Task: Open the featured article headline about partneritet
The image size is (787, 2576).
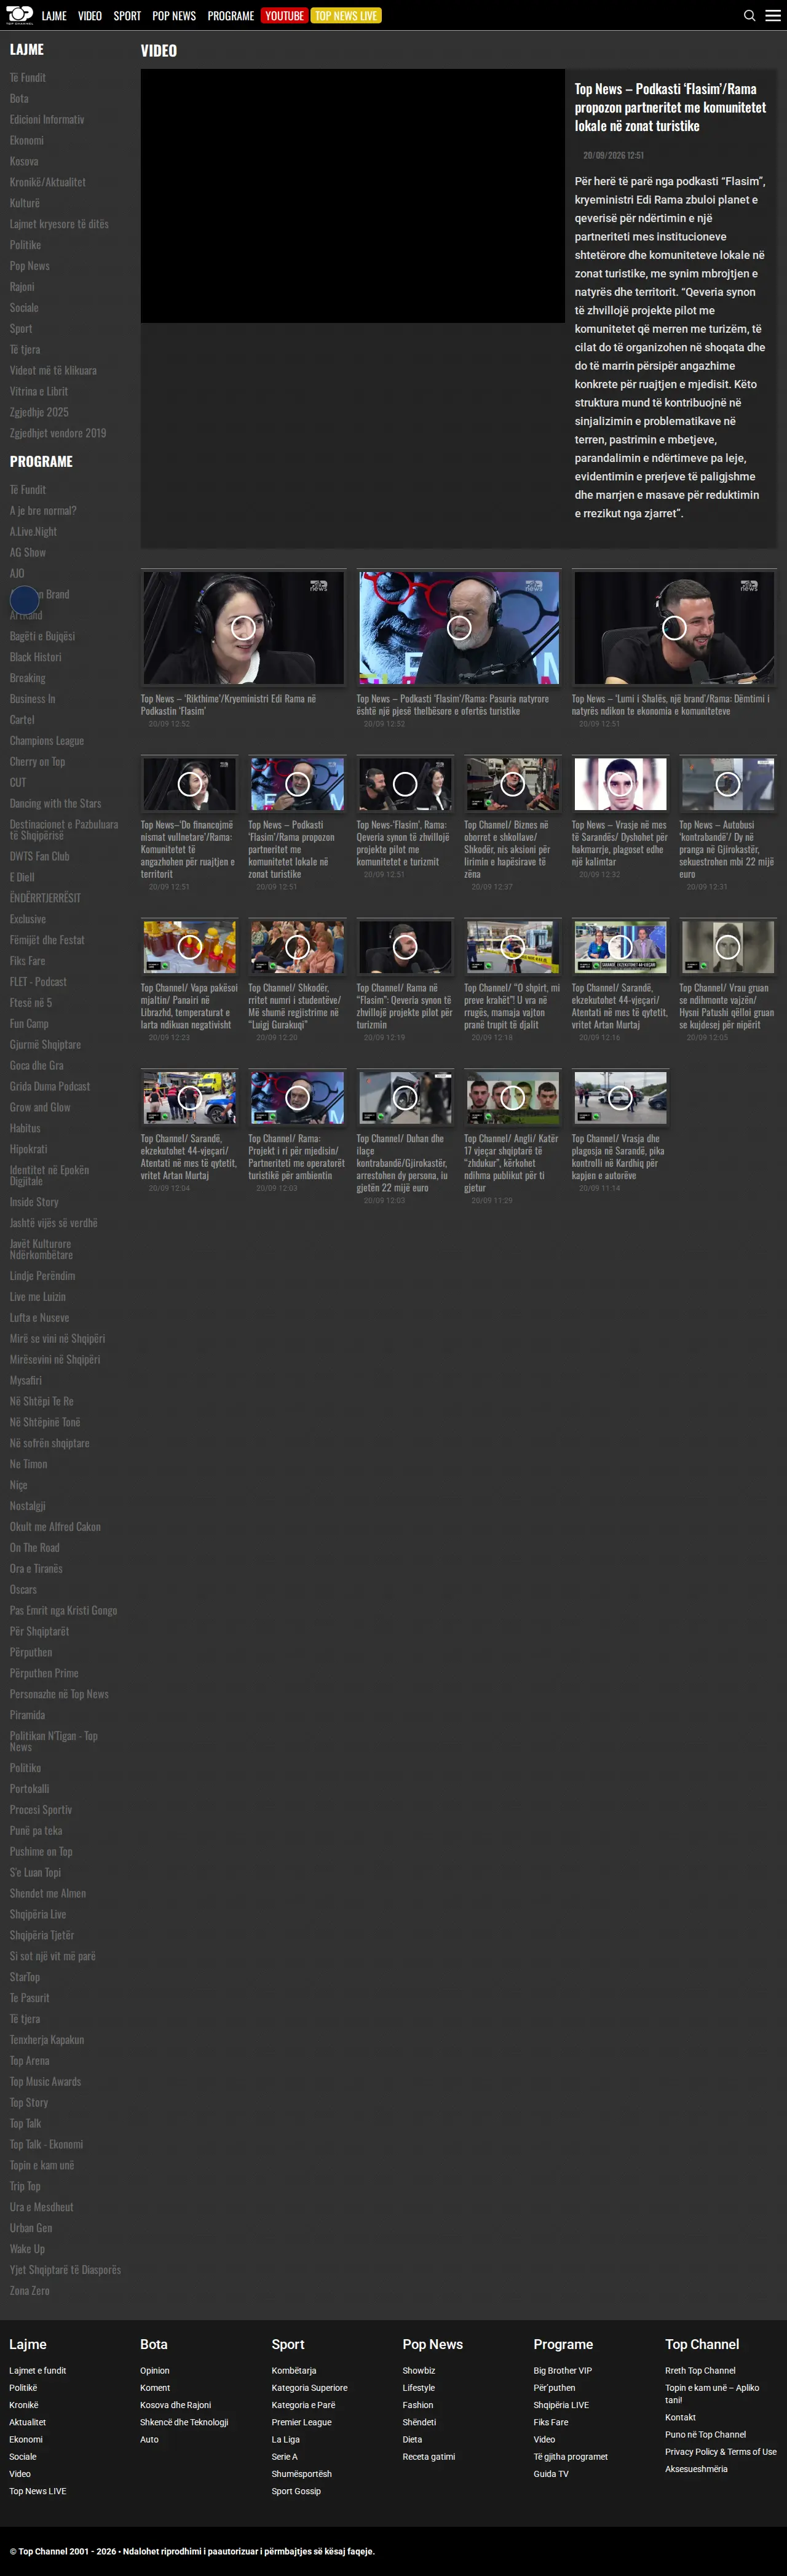Action: (x=670, y=107)
